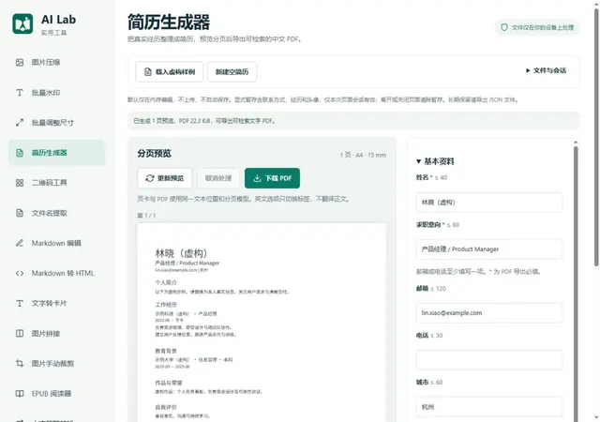Click 工作经历 heading in preview
The image size is (600, 422).
pyautogui.click(x=166, y=305)
